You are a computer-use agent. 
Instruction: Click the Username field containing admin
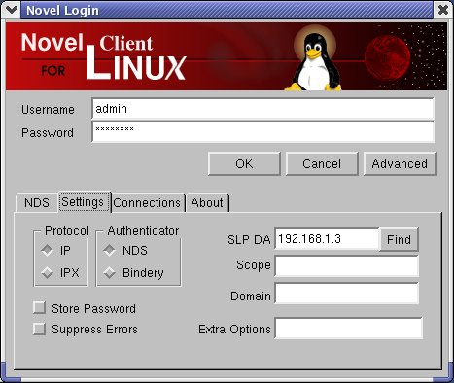click(x=262, y=109)
